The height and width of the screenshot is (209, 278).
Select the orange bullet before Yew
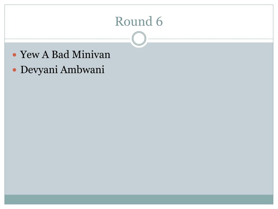[x=15, y=55]
